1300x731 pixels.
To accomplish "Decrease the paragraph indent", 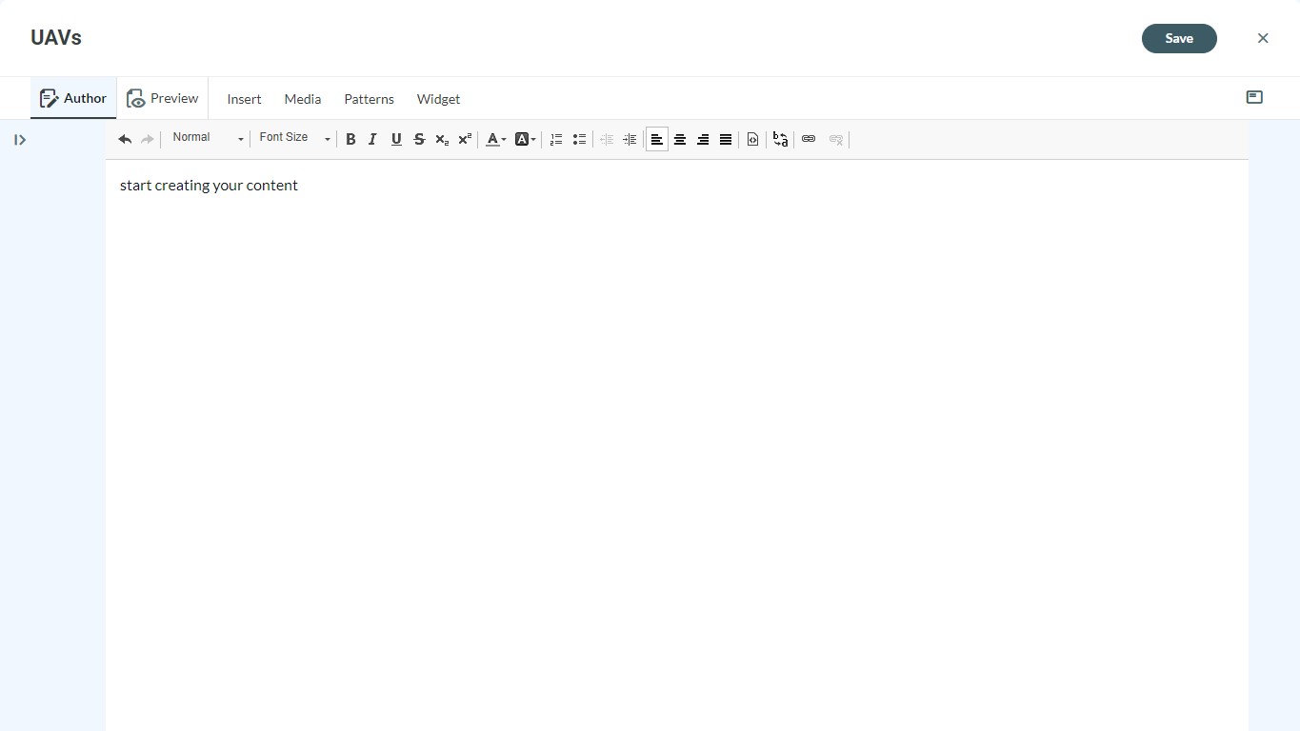I will tap(607, 139).
